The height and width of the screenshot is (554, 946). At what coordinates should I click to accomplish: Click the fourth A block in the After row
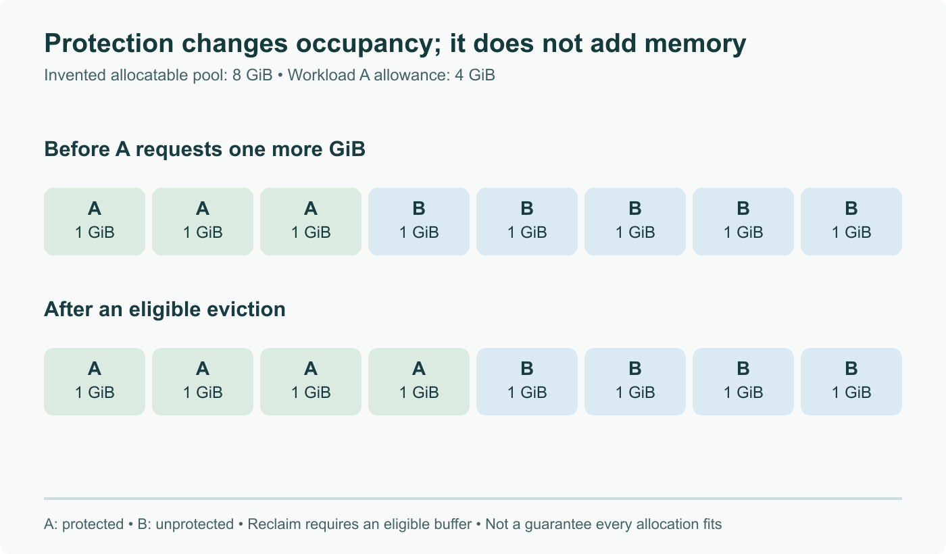tap(419, 382)
